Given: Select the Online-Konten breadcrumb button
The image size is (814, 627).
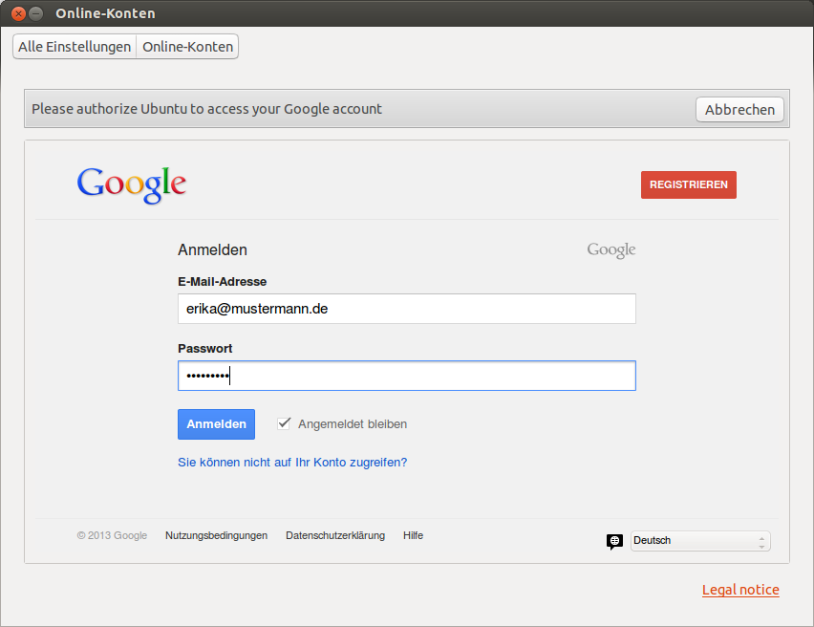Looking at the screenshot, I should click(188, 47).
